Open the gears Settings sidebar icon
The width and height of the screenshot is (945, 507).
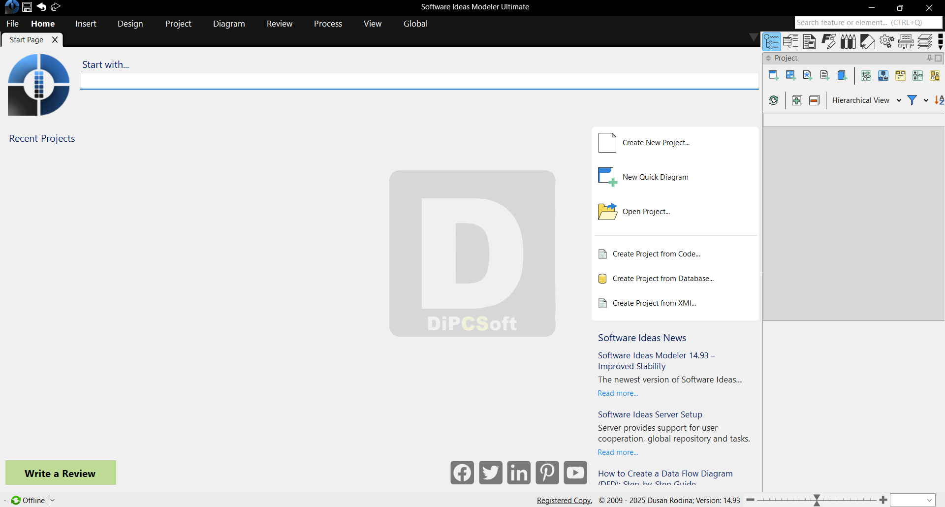point(886,42)
